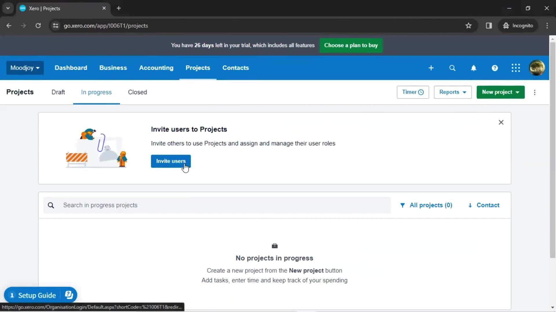
Task: Open the help question mark icon
Action: click(x=495, y=68)
